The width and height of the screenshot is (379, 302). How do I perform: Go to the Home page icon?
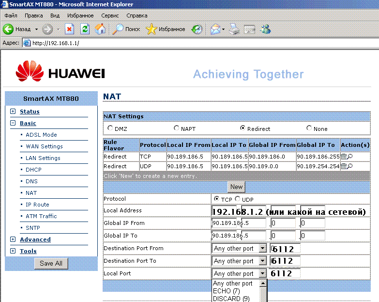click(100, 29)
